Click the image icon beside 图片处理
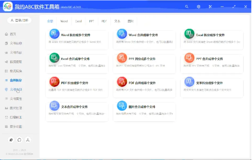This screenshot has height=160, width=252. point(6,108)
